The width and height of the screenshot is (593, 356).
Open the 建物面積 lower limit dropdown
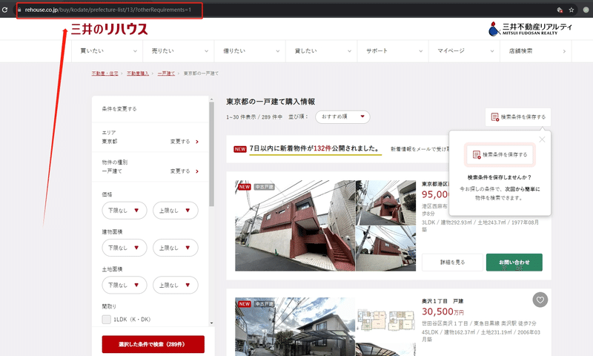click(124, 248)
